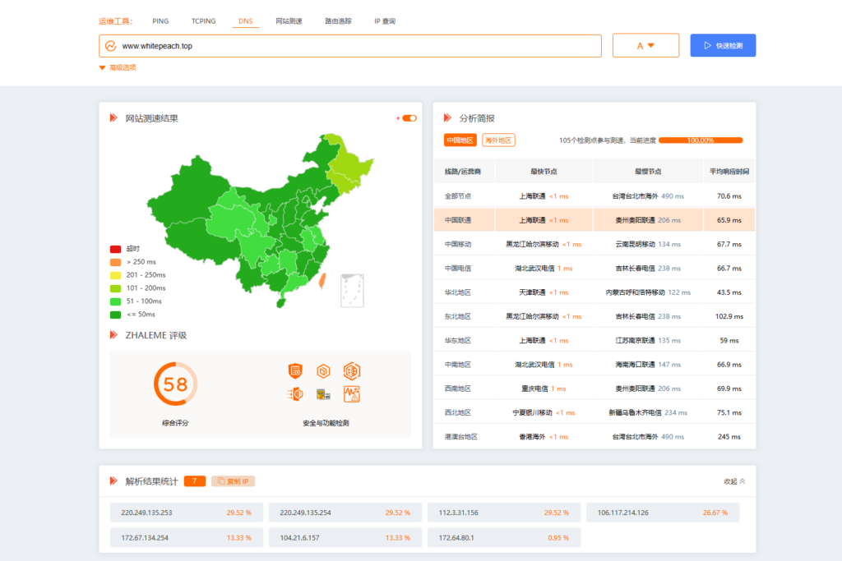
Task: Click the 101 - 200ms legend swatch
Action: tap(115, 288)
